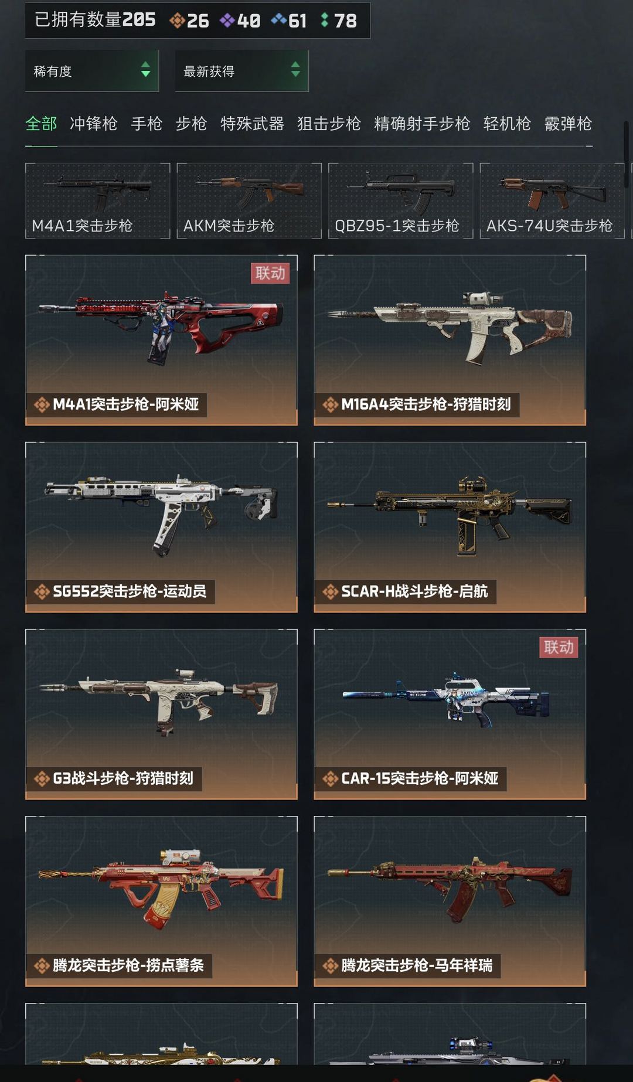Switch to the 狙击步枪 tab
Viewport: 633px width, 1082px height.
(x=329, y=124)
